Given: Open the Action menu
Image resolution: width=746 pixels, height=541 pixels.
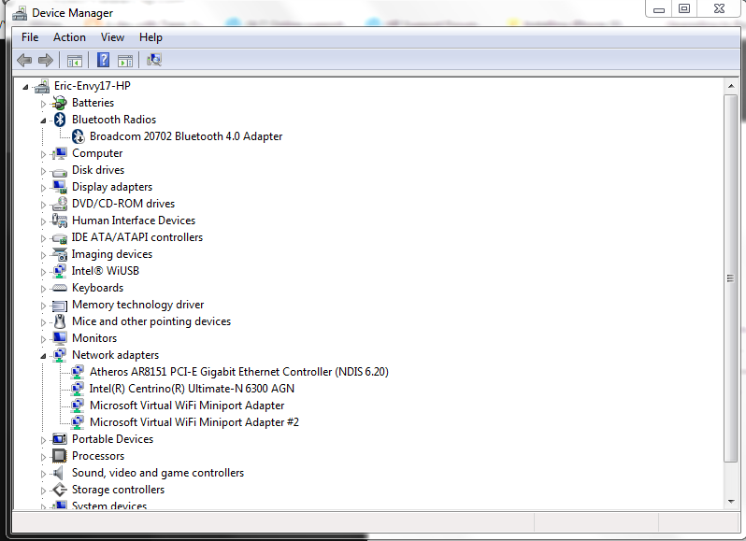Looking at the screenshot, I should click(x=69, y=37).
